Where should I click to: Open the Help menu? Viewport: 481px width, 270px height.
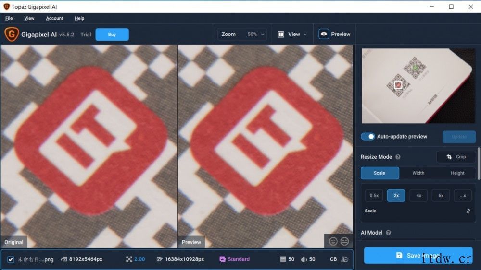pyautogui.click(x=79, y=18)
